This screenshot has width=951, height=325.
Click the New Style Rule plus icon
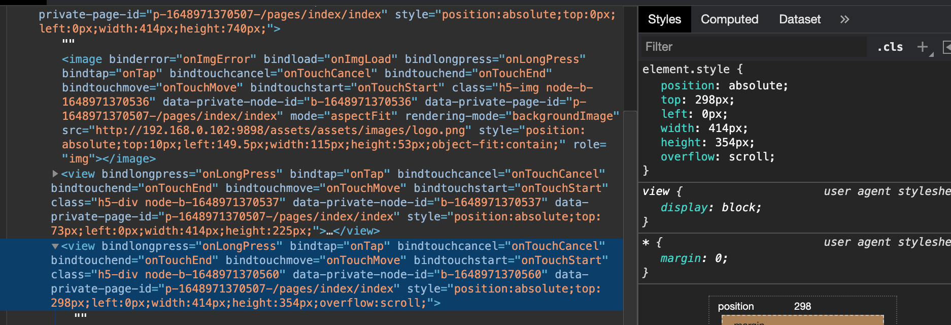pyautogui.click(x=922, y=47)
